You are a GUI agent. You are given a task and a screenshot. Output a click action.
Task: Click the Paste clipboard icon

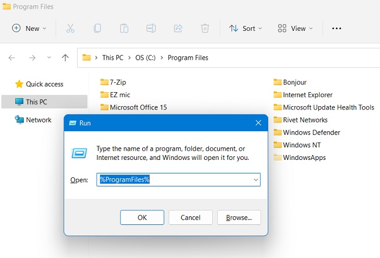point(124,28)
